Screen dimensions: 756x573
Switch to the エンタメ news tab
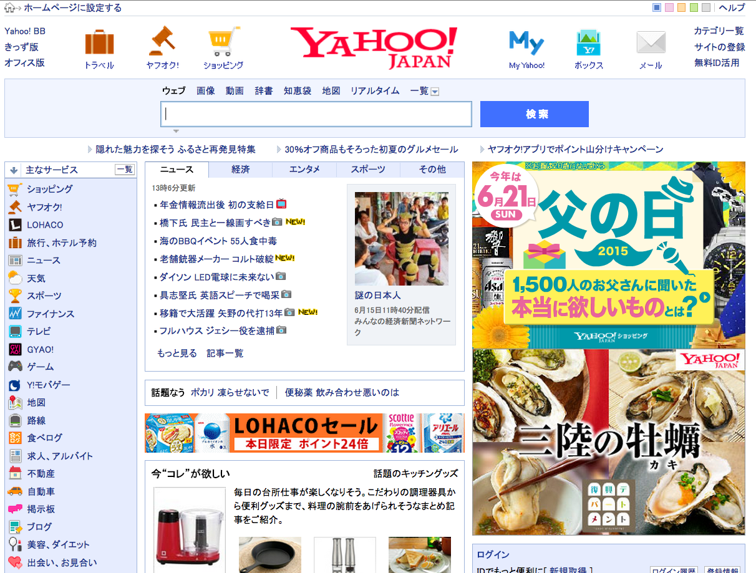[x=304, y=170]
